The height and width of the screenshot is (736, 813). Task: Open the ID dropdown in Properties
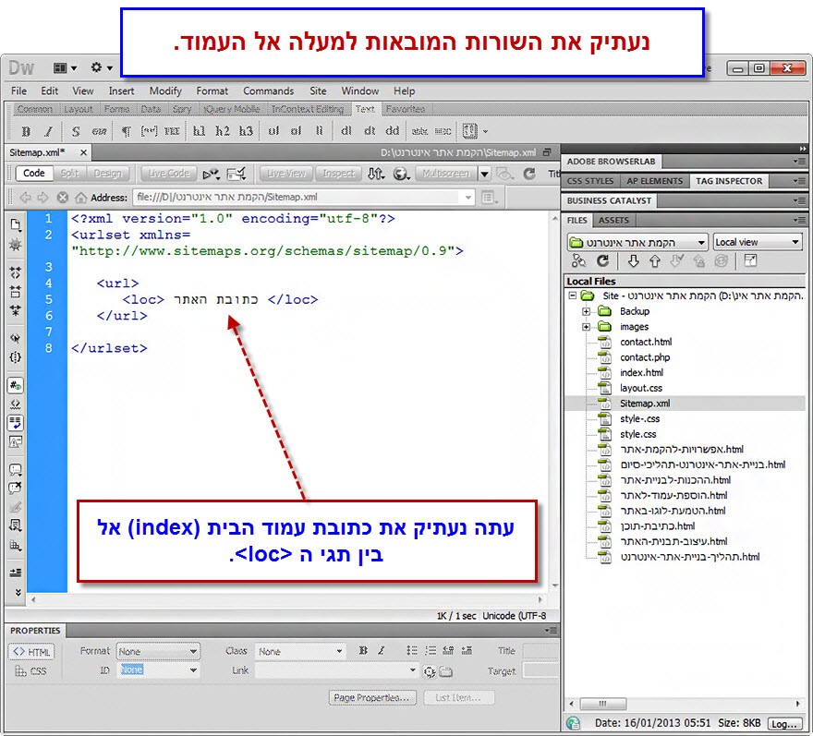[x=158, y=670]
